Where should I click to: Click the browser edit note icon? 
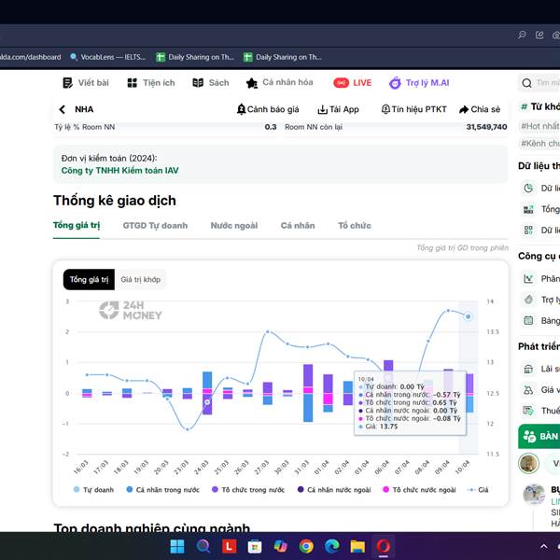(539, 35)
